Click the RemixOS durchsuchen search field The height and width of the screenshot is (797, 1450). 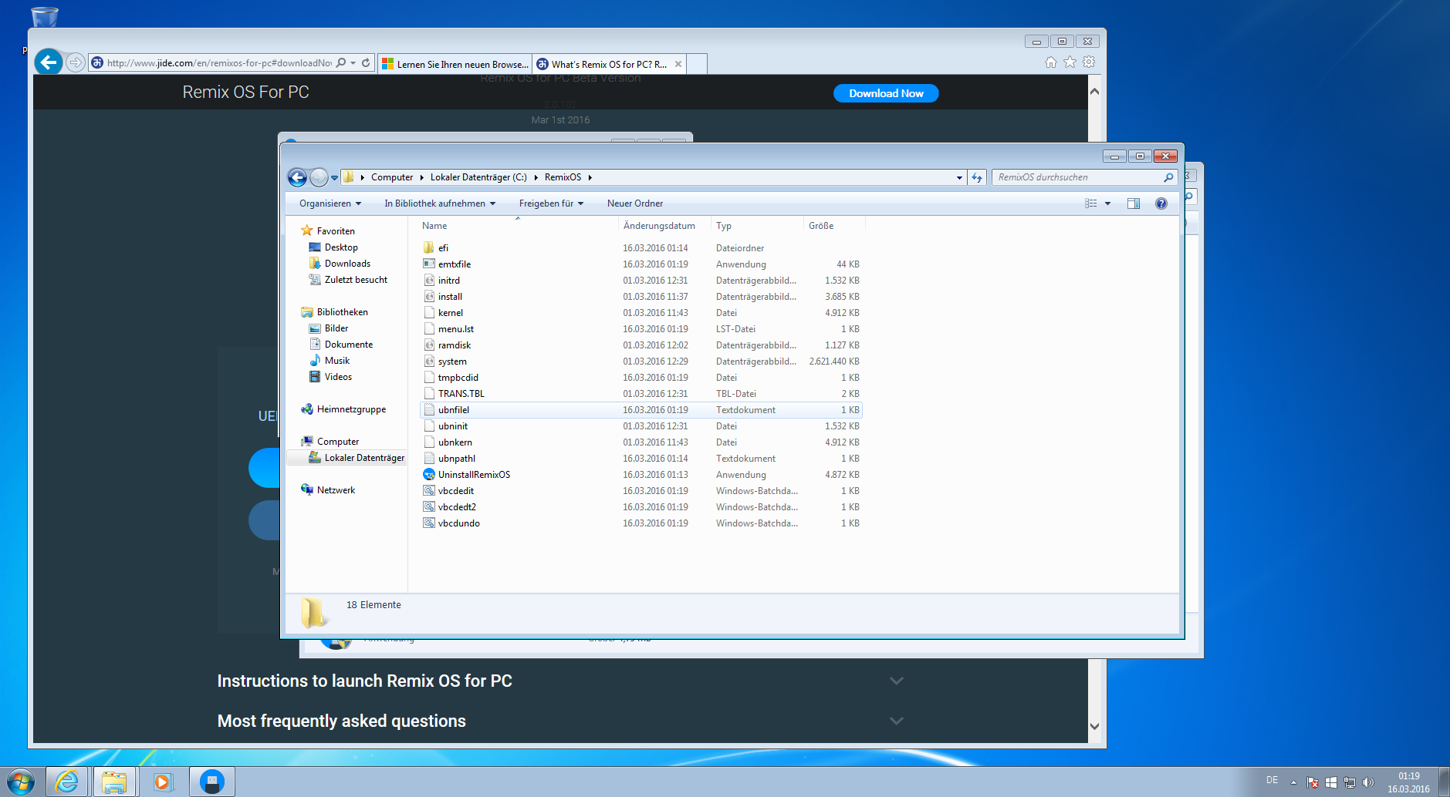(x=1077, y=177)
